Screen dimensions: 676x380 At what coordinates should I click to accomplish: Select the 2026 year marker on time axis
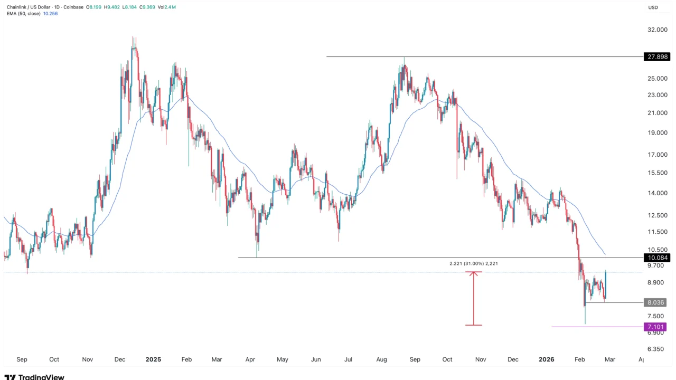(547, 359)
